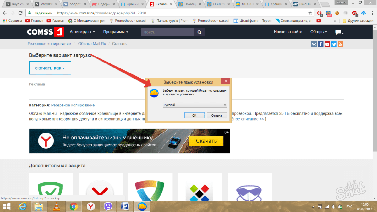The image size is (377, 212).
Task: Open Chrome three-dot menu
Action: [x=372, y=13]
